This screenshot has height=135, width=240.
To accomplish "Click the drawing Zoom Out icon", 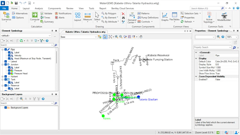I will (121, 37).
